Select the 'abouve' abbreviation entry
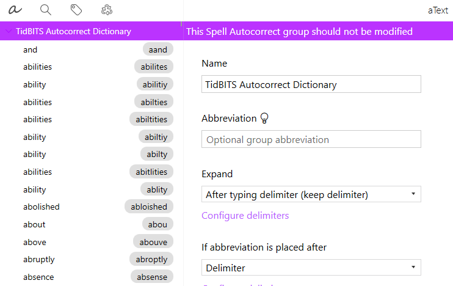 (153, 242)
